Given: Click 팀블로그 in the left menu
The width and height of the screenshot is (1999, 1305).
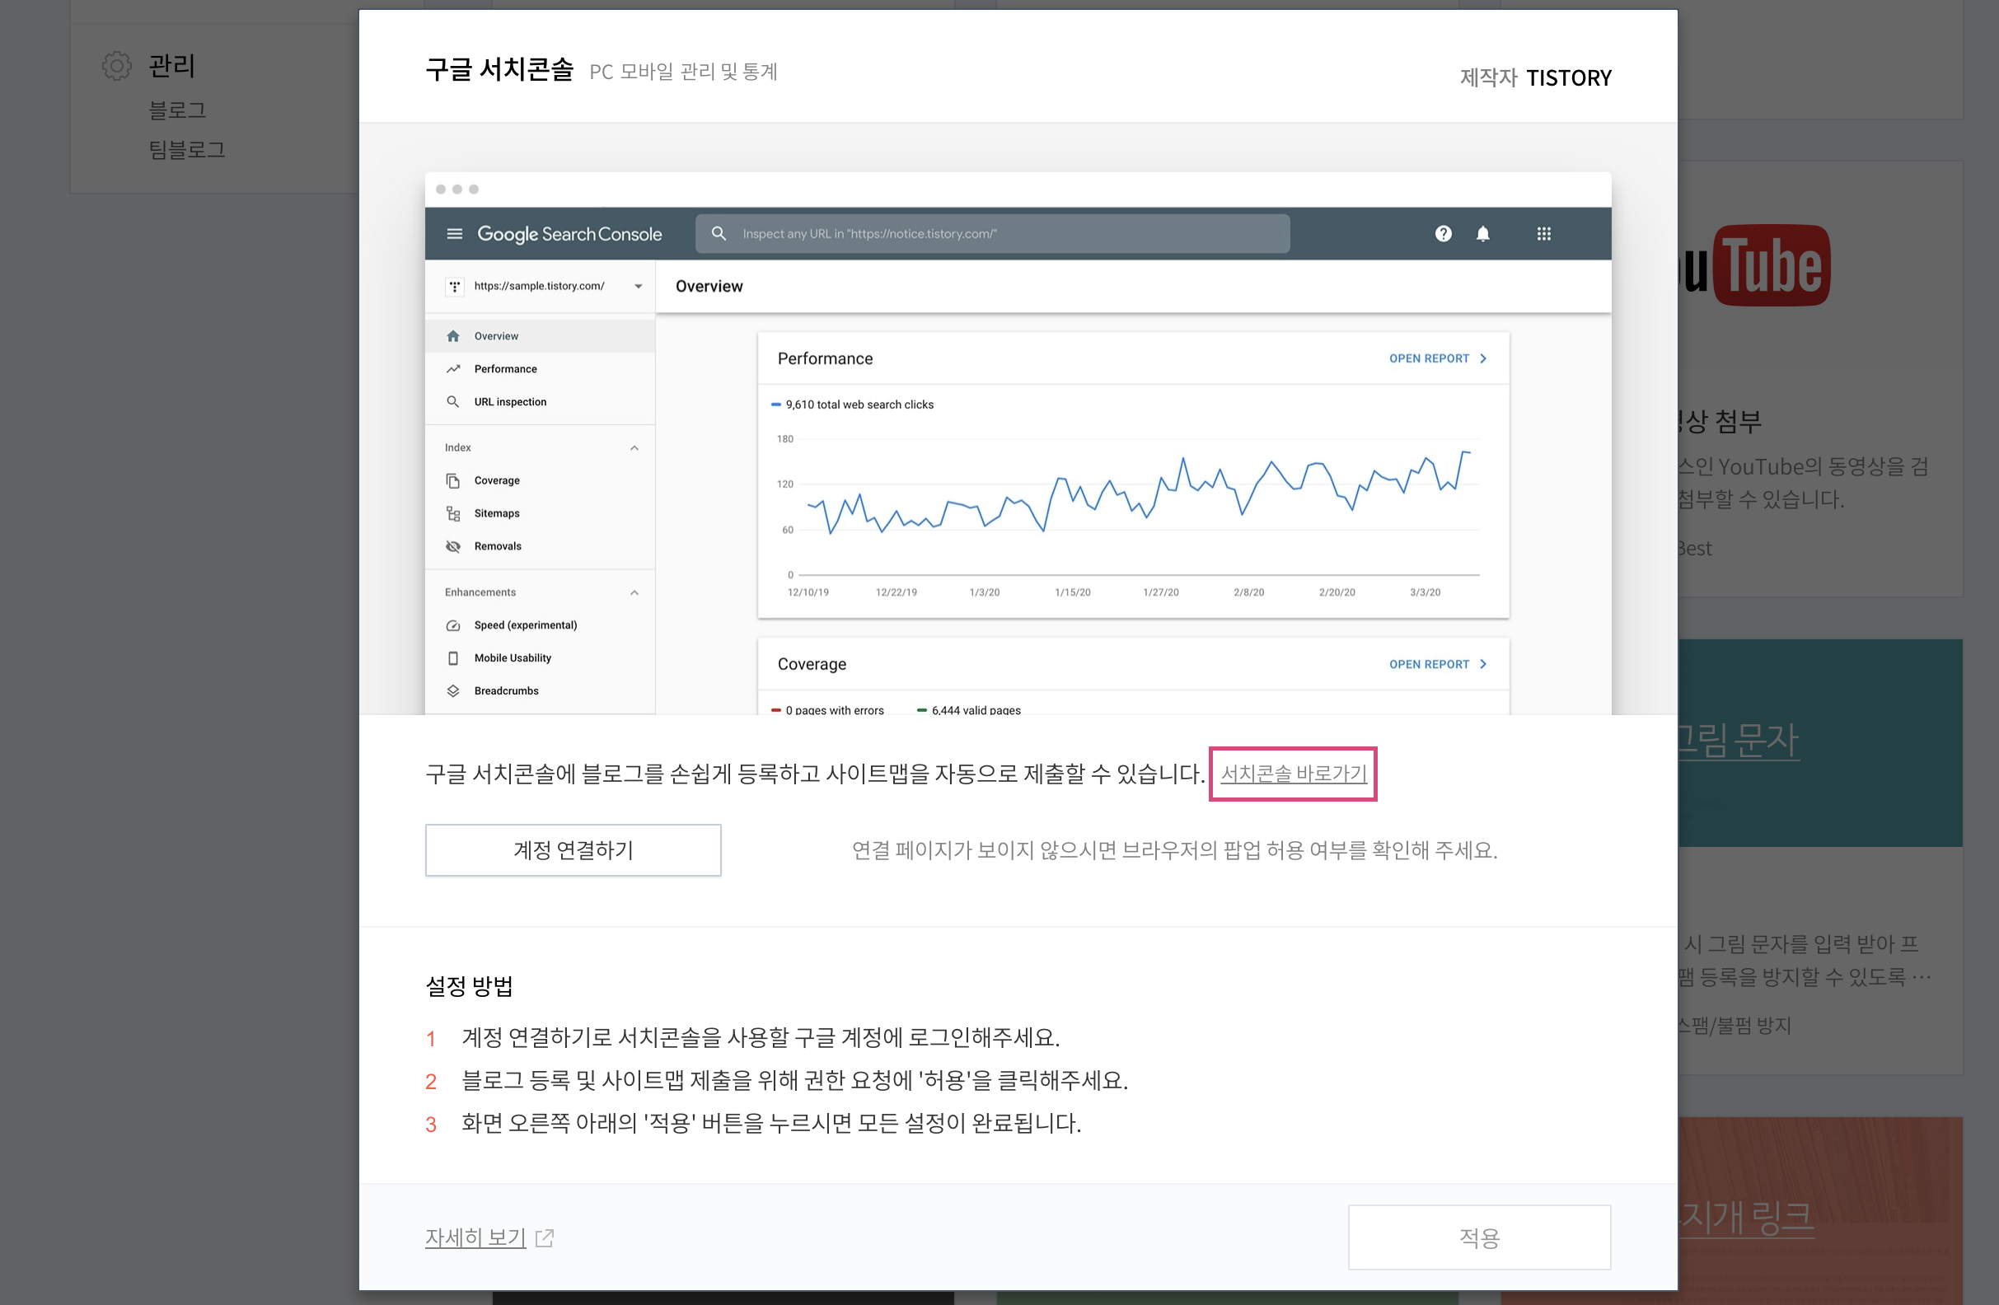Looking at the screenshot, I should (x=186, y=149).
